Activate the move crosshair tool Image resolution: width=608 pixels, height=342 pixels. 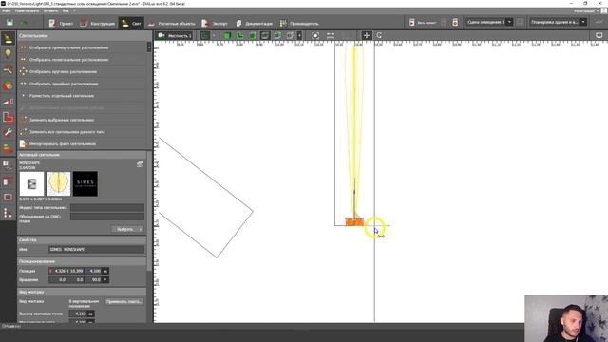(366, 36)
